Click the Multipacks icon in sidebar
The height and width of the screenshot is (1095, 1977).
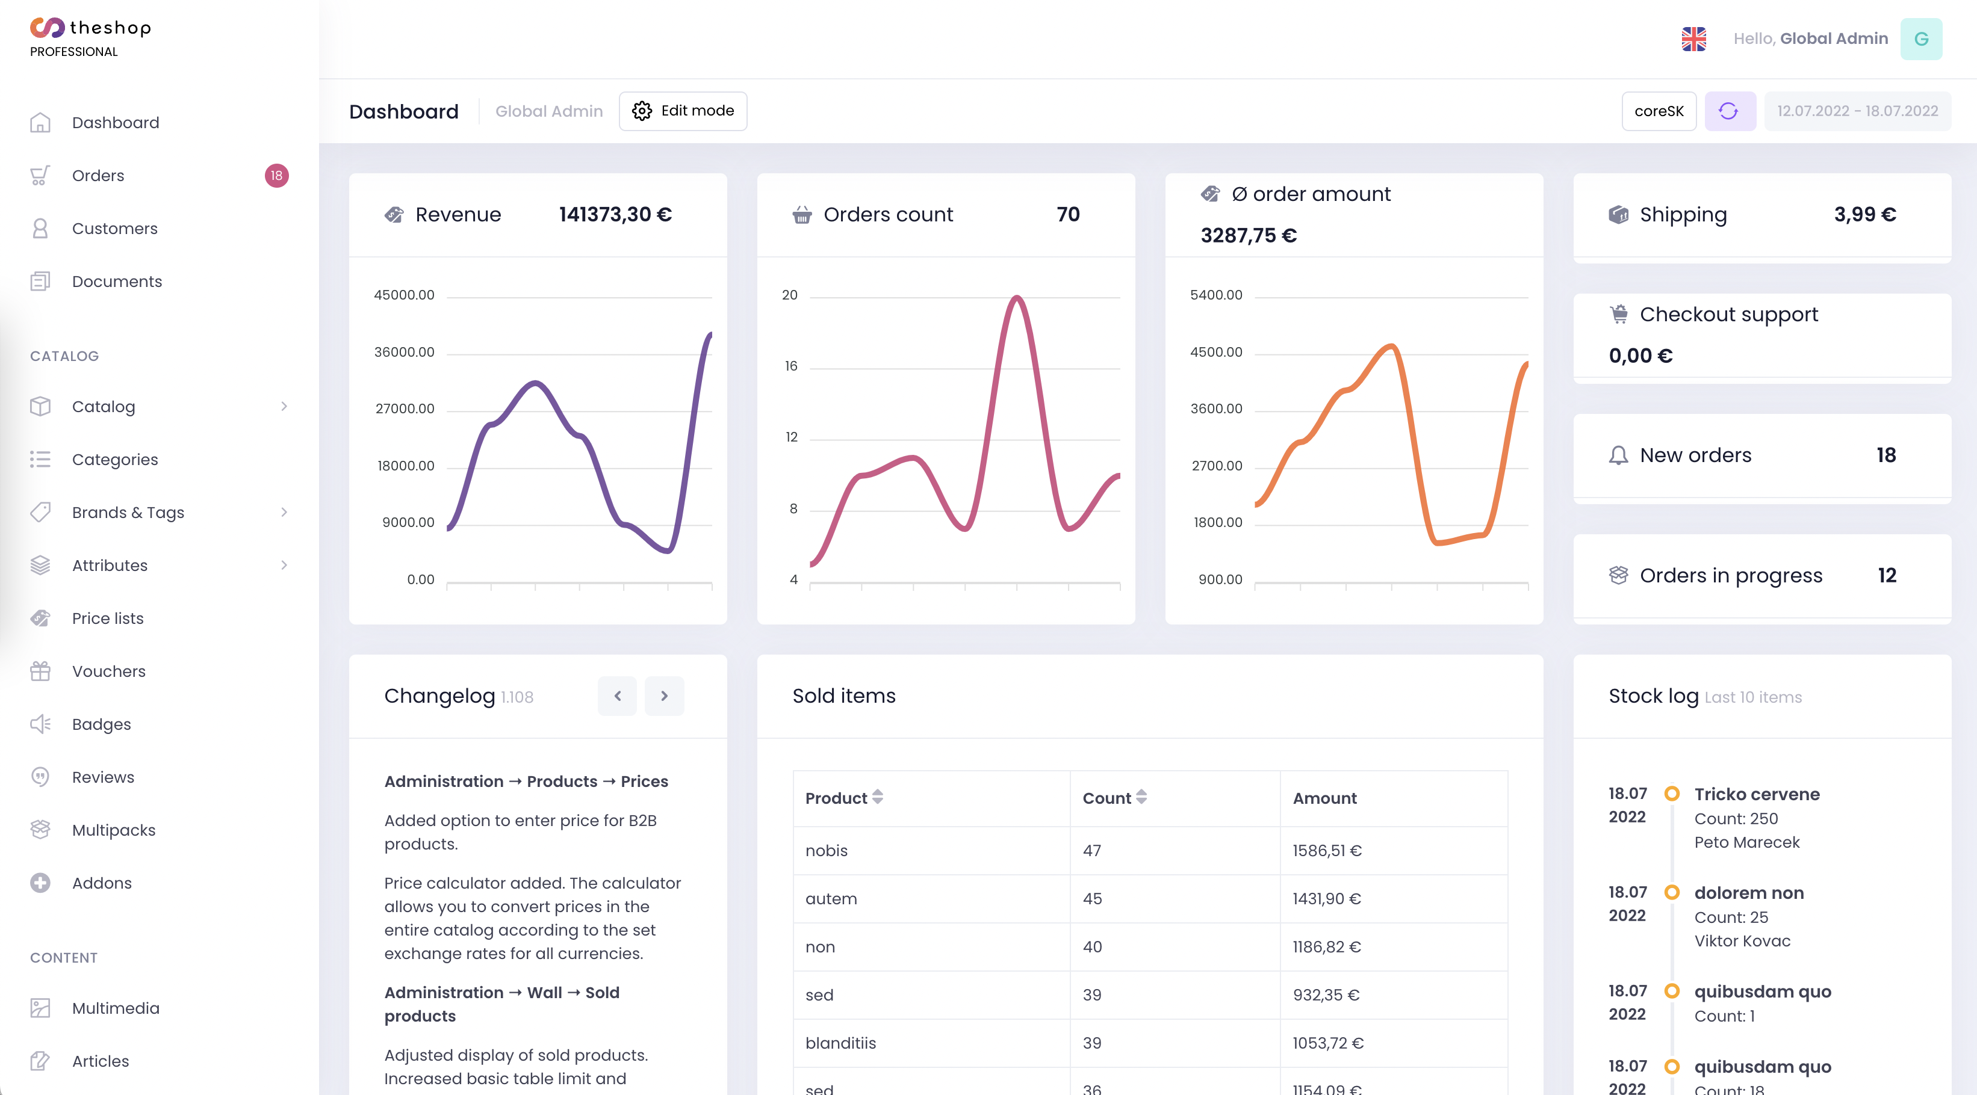point(40,830)
